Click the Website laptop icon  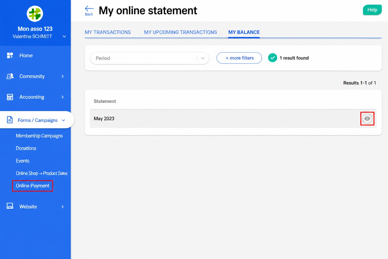point(10,206)
